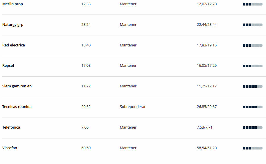Click the Telefonica rating bar
Screen dimensions: 266x164
(x=252, y=128)
